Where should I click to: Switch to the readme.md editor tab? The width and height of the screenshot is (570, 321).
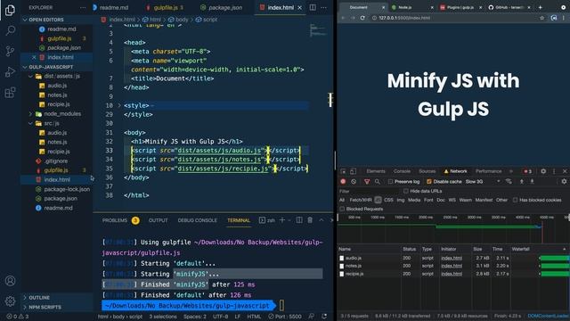[113, 7]
